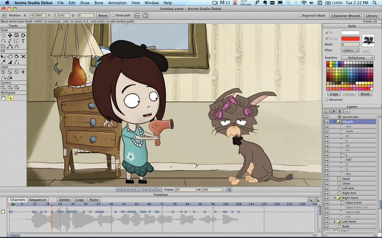Open the Effect dropdown showing plain
This screenshot has height=238, width=382.
(350, 50)
